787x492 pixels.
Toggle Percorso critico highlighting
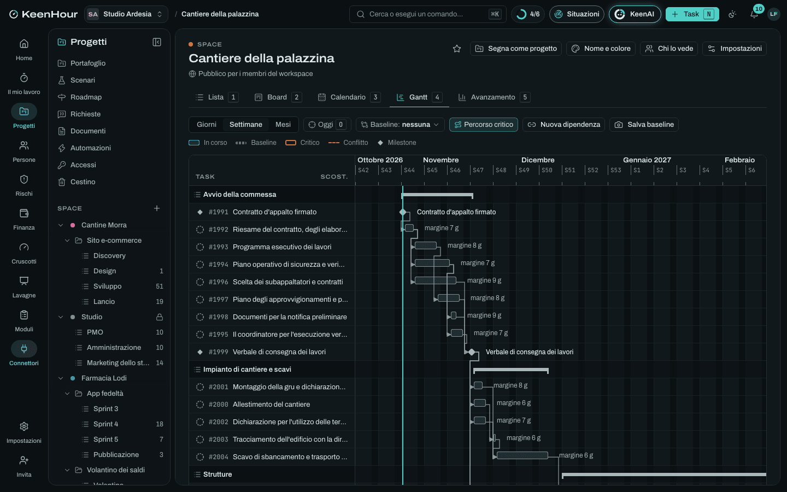[x=484, y=125]
